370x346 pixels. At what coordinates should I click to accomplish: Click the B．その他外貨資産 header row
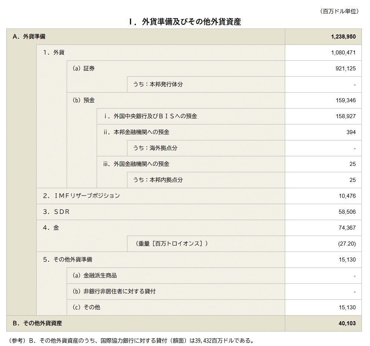click(x=111, y=323)
